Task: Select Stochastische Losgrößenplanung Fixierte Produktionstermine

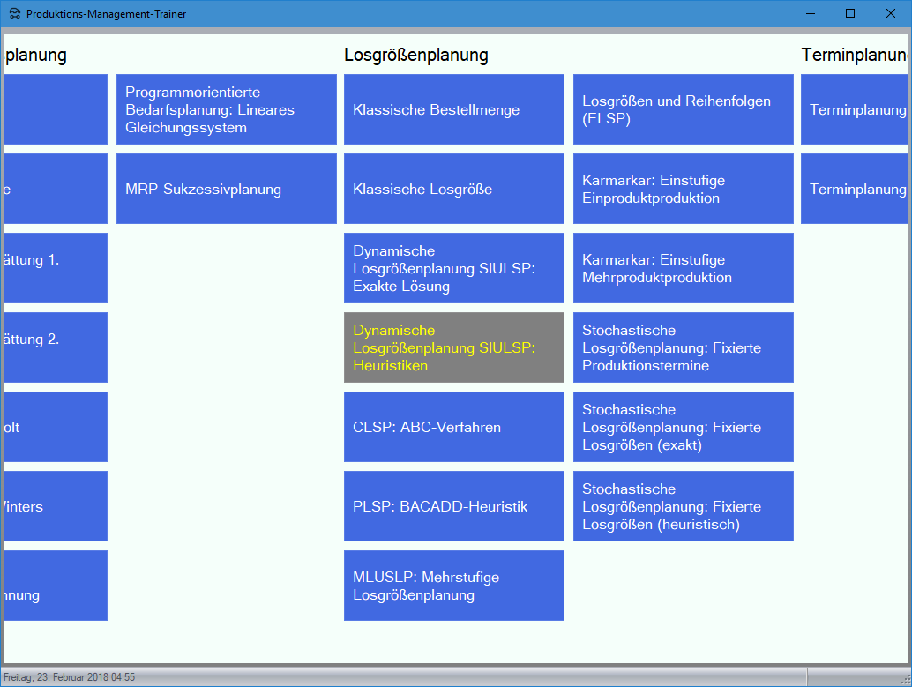Action: [683, 347]
